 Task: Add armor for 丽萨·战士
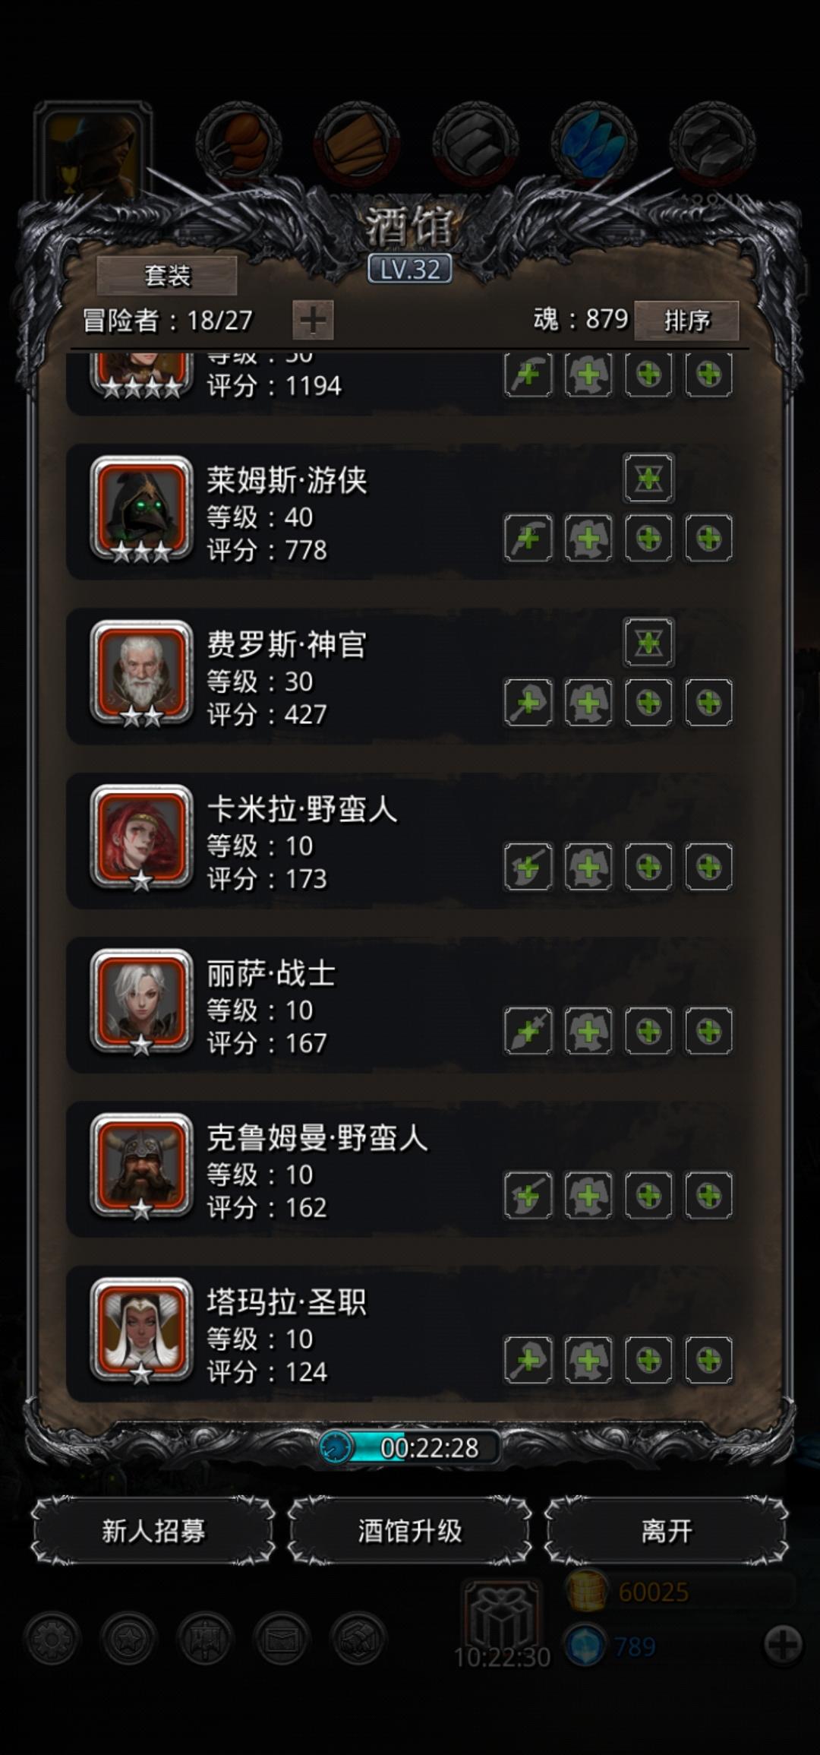coord(588,1031)
